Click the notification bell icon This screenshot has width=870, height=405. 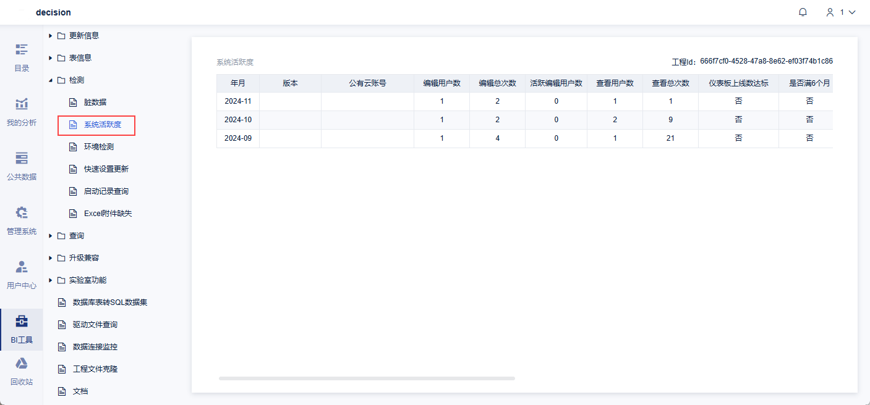point(803,12)
